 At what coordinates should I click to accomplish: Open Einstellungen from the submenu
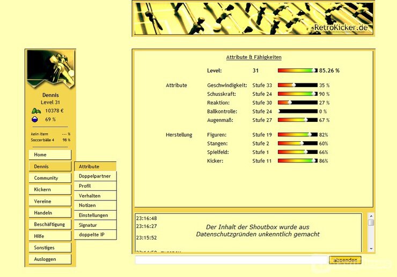95,215
